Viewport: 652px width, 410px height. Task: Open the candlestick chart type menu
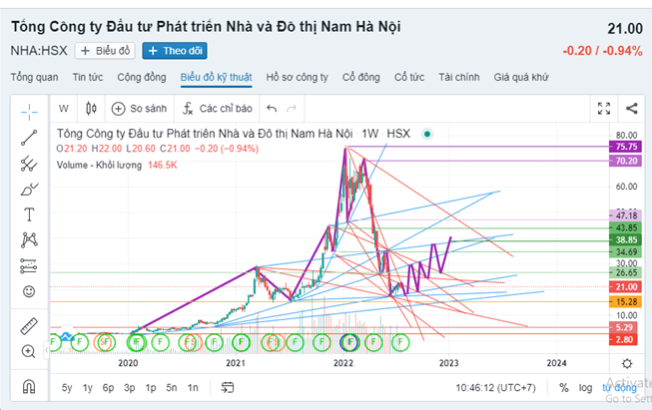click(x=91, y=108)
